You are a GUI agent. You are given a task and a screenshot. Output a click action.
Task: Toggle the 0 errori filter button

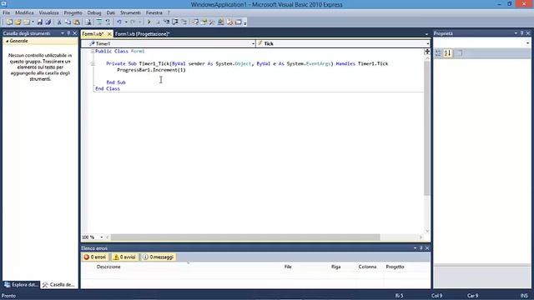pyautogui.click(x=95, y=257)
